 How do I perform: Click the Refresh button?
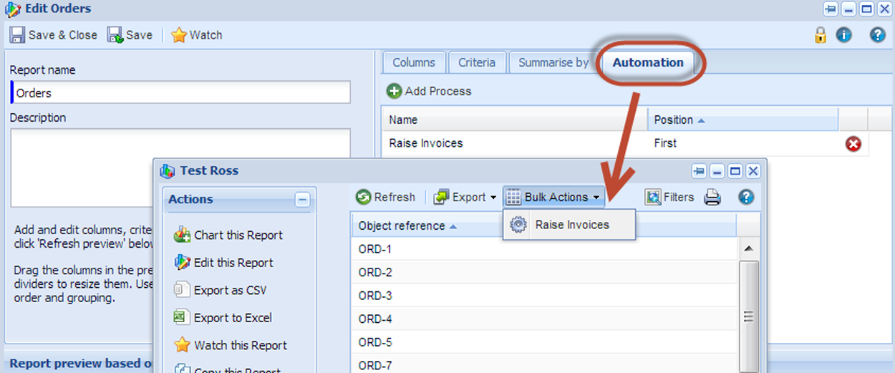(386, 198)
